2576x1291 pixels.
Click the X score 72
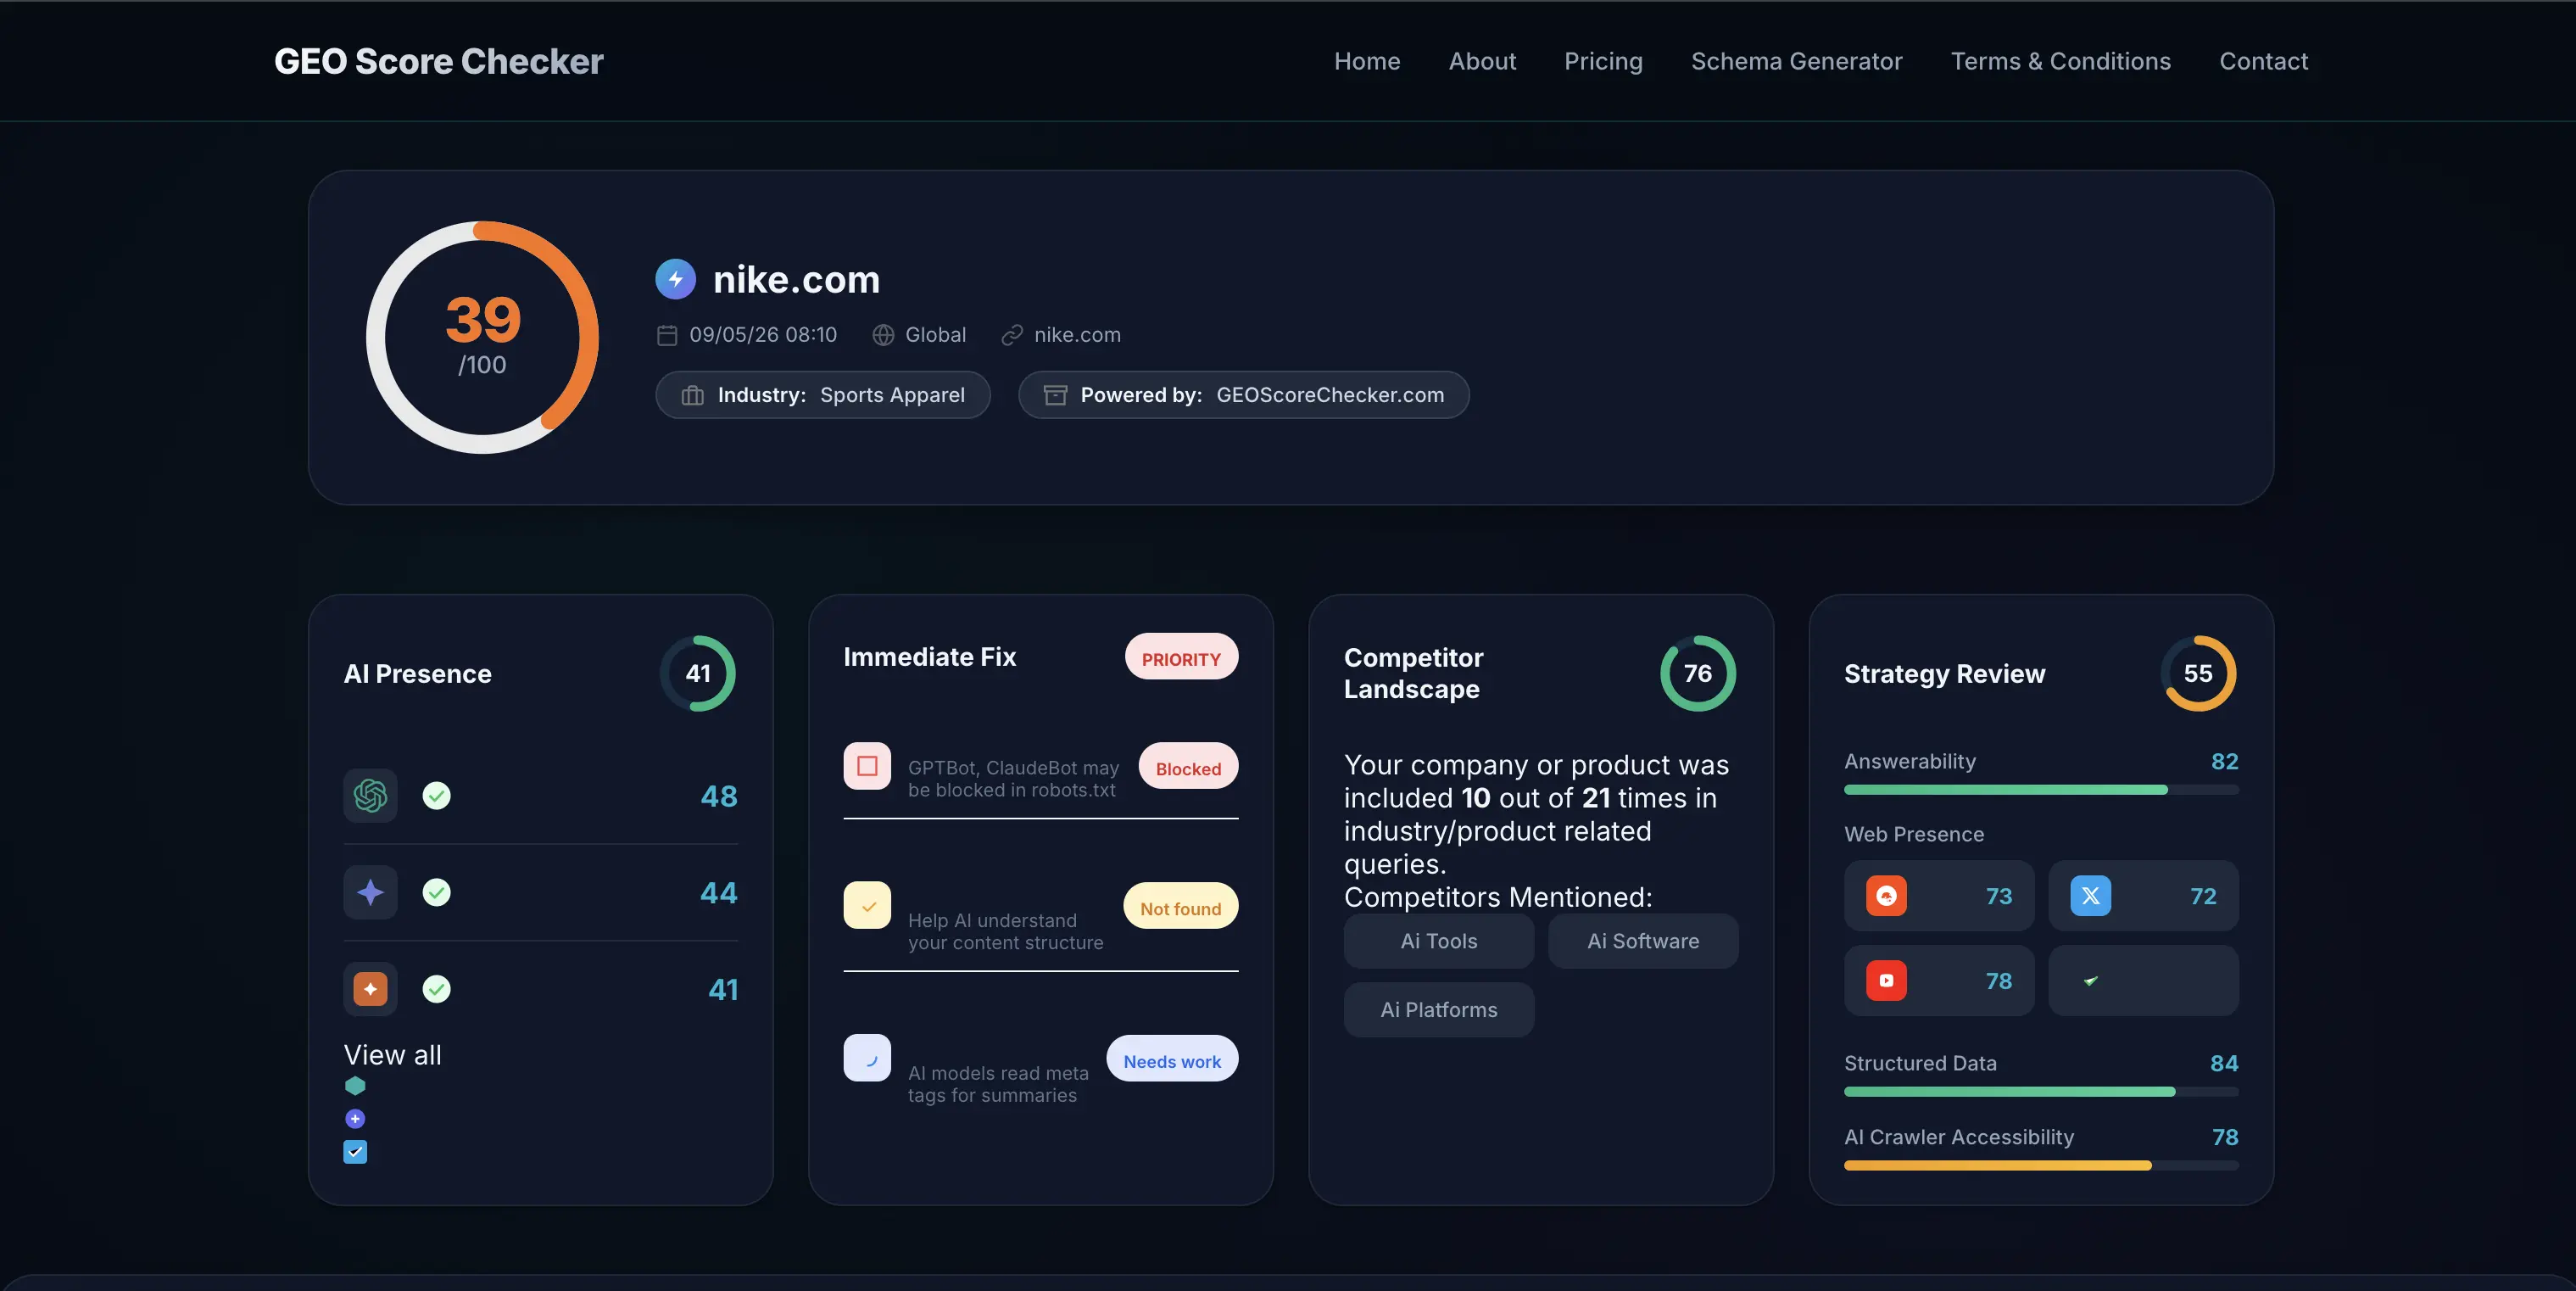point(2203,896)
